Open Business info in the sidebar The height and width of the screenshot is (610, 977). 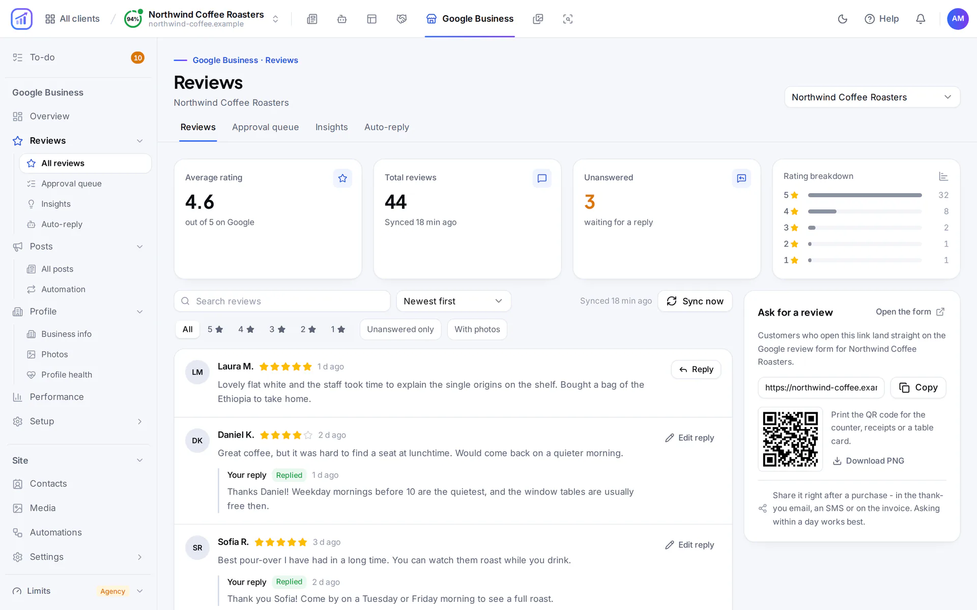point(85,334)
